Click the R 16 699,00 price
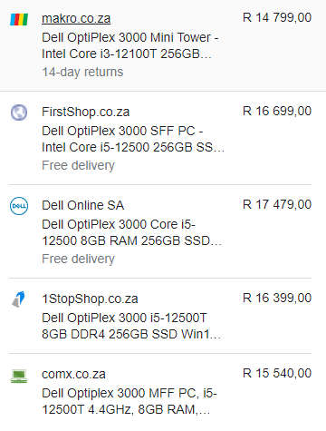This screenshot has width=326, height=431. click(277, 111)
